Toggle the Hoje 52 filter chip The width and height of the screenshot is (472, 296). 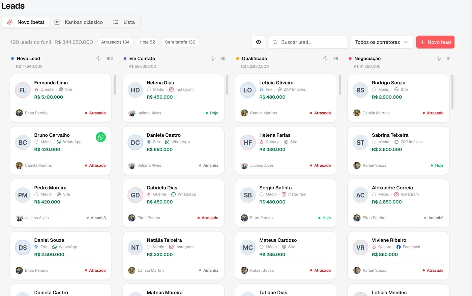[x=147, y=42]
